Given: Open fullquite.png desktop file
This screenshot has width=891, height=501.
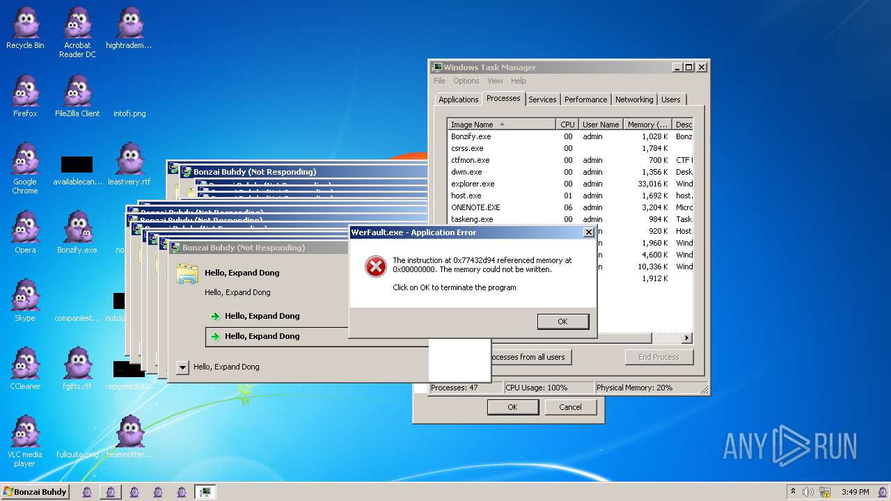Looking at the screenshot, I should click(77, 454).
